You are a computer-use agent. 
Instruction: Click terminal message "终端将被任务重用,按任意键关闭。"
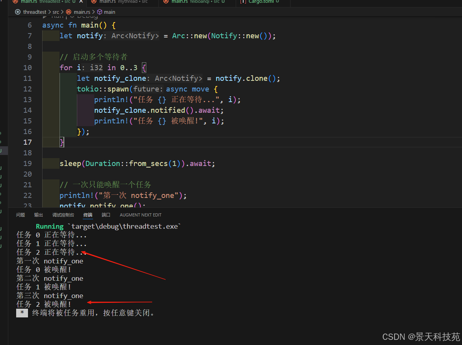[x=93, y=313]
